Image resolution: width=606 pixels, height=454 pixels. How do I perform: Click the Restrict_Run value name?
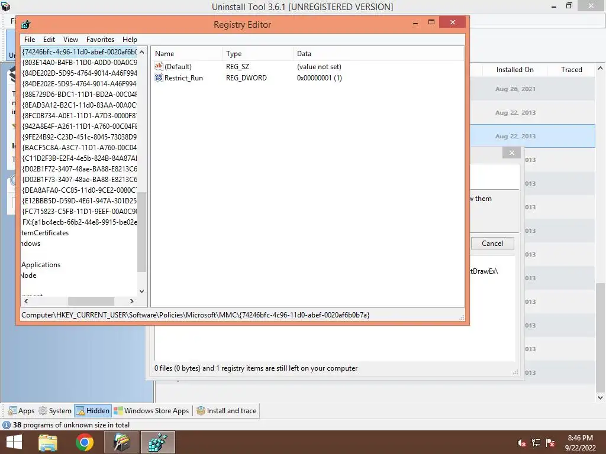[183, 77]
